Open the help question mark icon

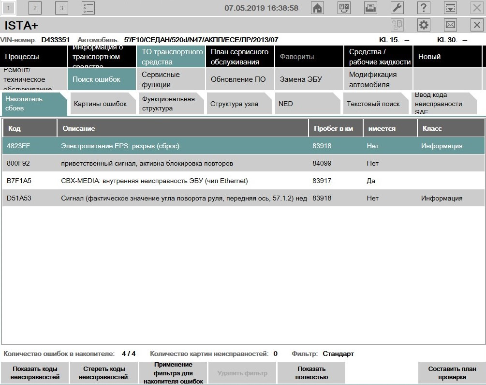424,8
